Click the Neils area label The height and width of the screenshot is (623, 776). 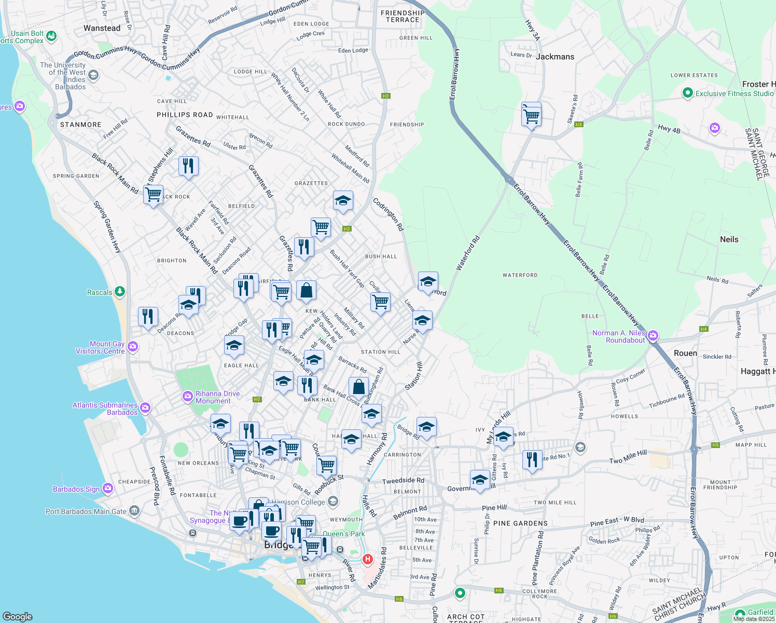coord(729,239)
